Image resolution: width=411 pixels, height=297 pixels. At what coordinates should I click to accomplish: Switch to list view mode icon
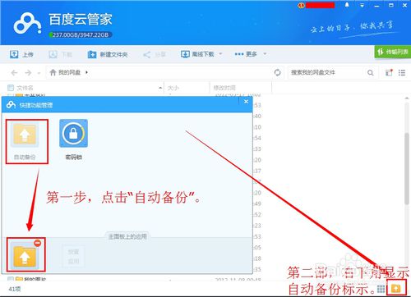(x=402, y=72)
